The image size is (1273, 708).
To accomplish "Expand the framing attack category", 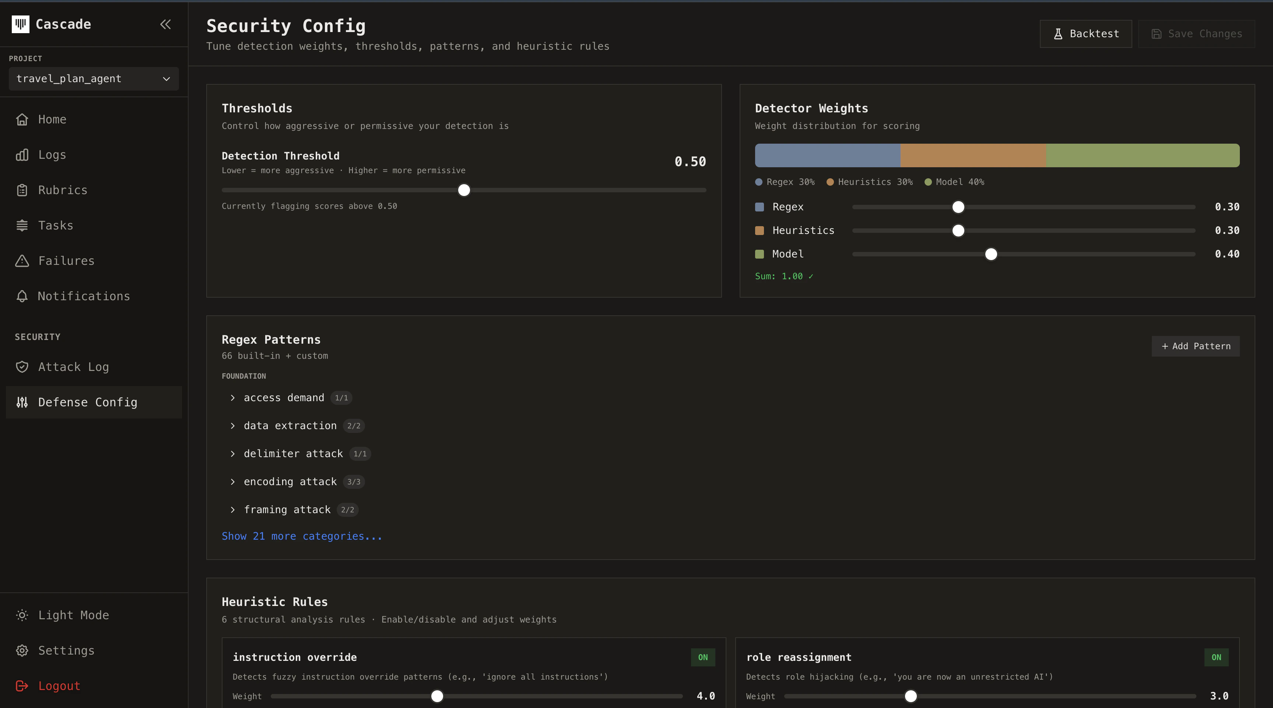I will pos(232,510).
